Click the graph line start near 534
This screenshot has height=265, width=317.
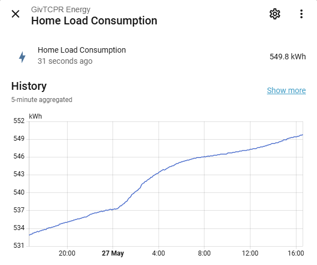coord(30,235)
